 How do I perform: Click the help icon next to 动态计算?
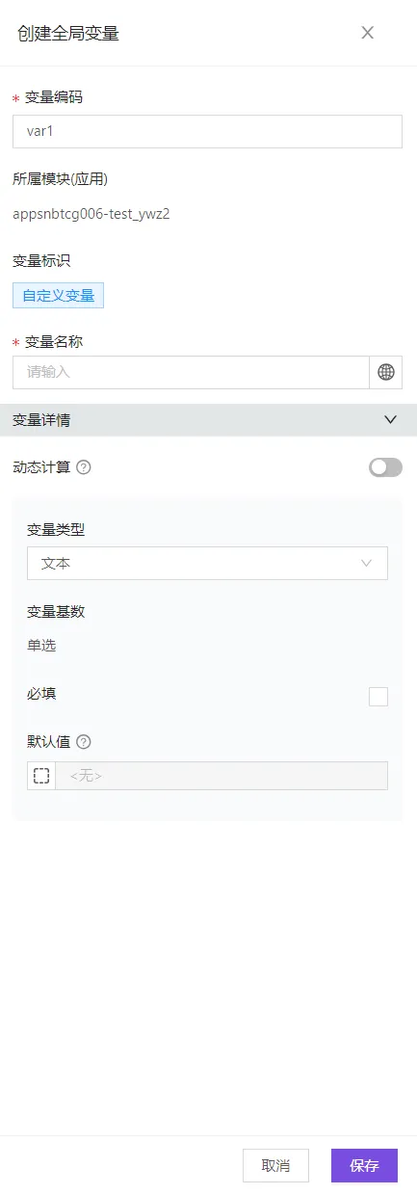pos(84,467)
